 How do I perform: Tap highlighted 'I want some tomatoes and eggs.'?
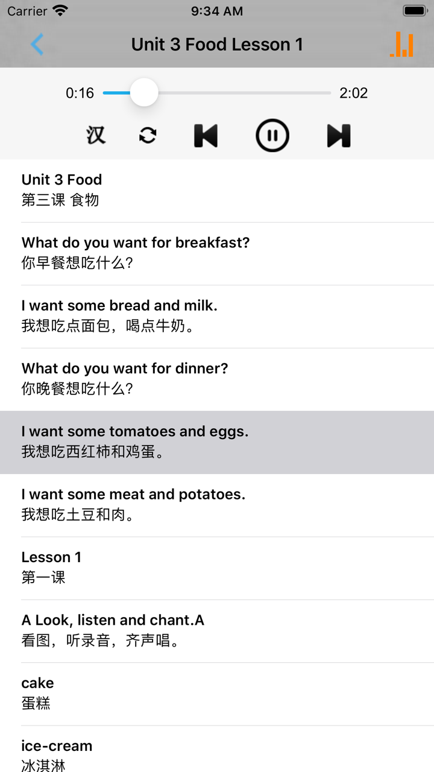tap(217, 441)
